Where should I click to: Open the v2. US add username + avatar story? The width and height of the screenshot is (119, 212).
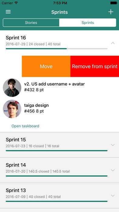pos(54,84)
